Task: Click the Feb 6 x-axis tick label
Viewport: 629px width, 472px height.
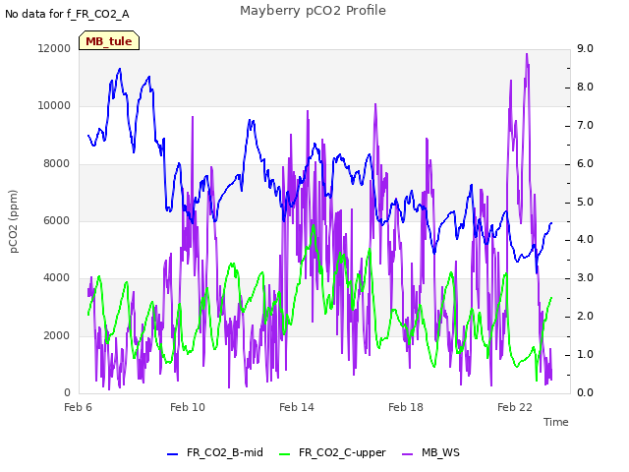Action: pos(78,407)
